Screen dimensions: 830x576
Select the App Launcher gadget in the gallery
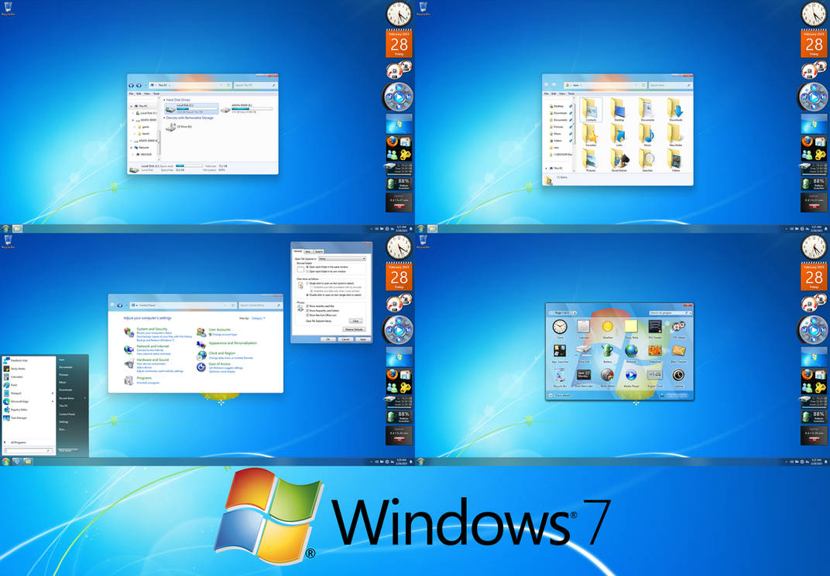560,353
